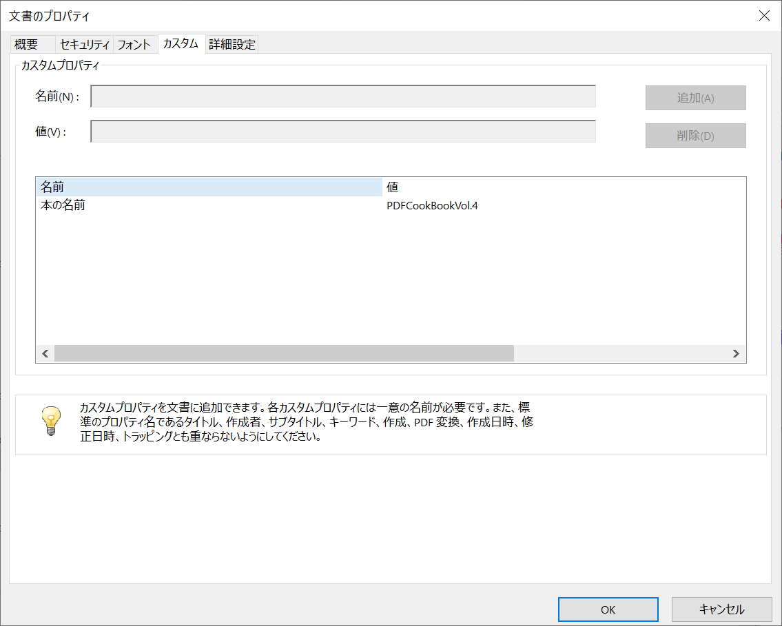
Task: Click the PDFCookBookVol.4 value cell
Action: tap(432, 205)
